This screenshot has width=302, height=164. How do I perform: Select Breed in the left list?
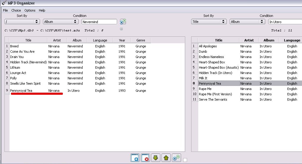[14, 46]
